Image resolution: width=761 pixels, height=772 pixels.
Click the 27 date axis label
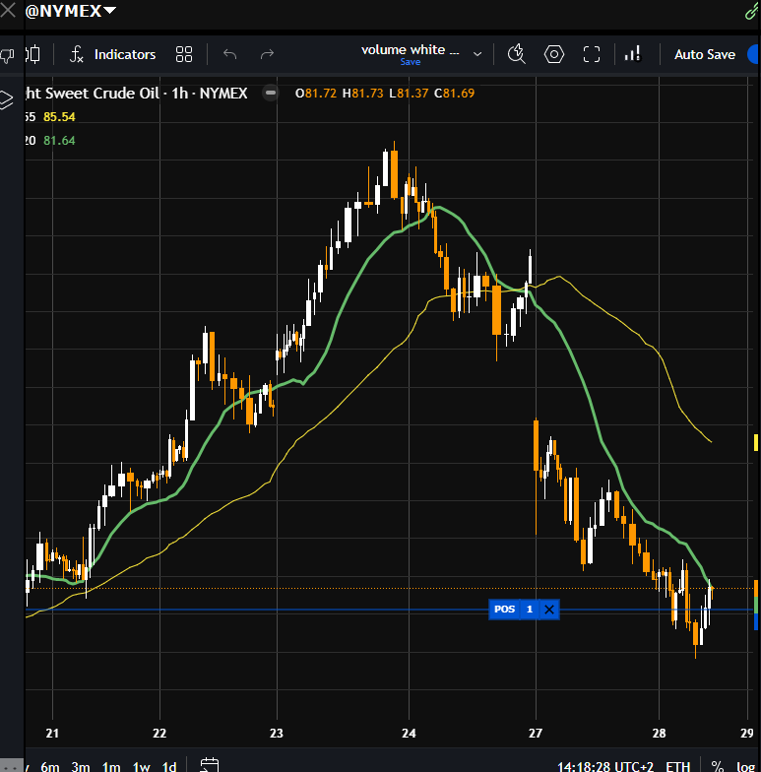(x=536, y=733)
